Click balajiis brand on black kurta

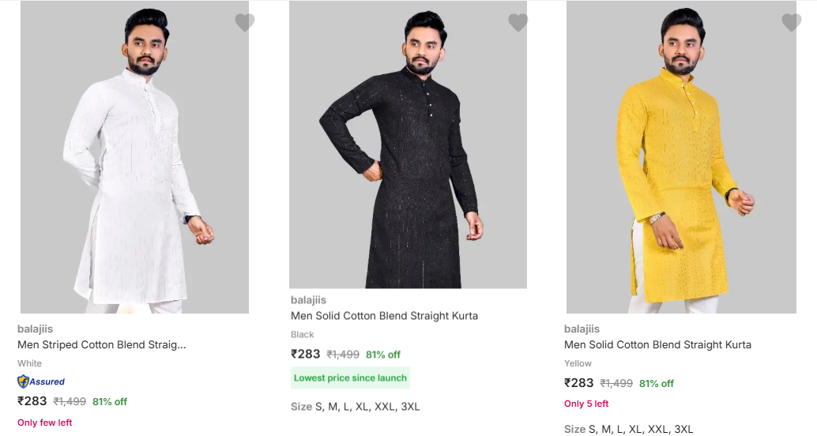[x=308, y=300]
